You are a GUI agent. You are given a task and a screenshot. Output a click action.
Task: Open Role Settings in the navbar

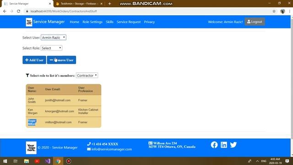[92, 22]
